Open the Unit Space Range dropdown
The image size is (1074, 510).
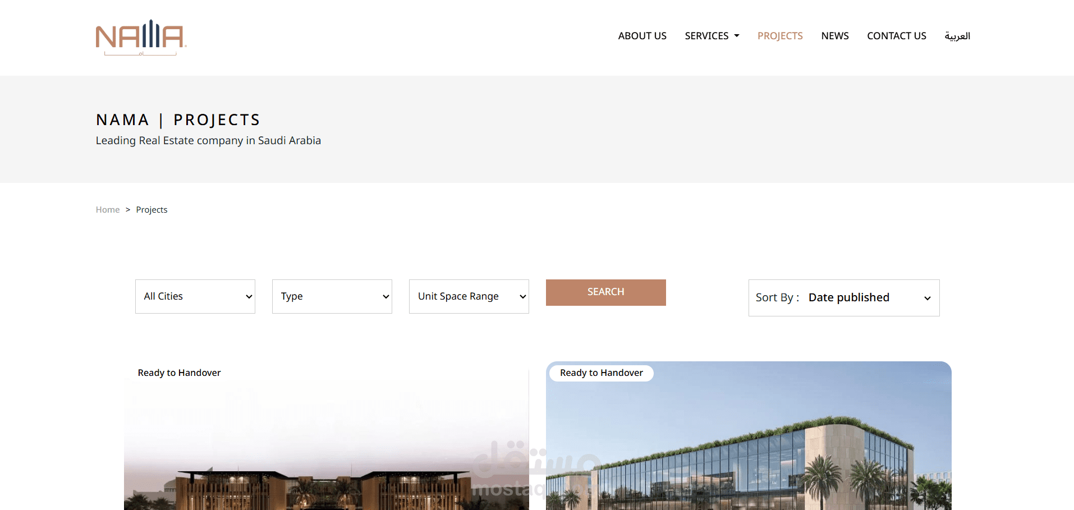pyautogui.click(x=469, y=296)
